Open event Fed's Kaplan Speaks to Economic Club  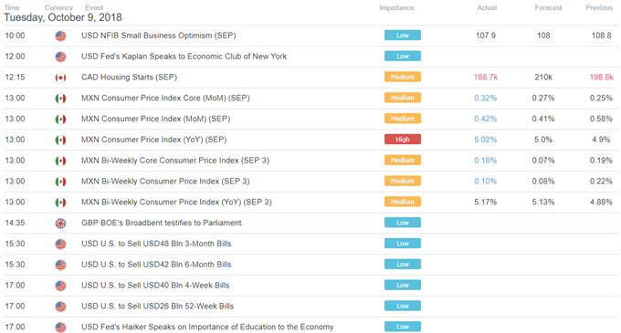pyautogui.click(x=184, y=57)
